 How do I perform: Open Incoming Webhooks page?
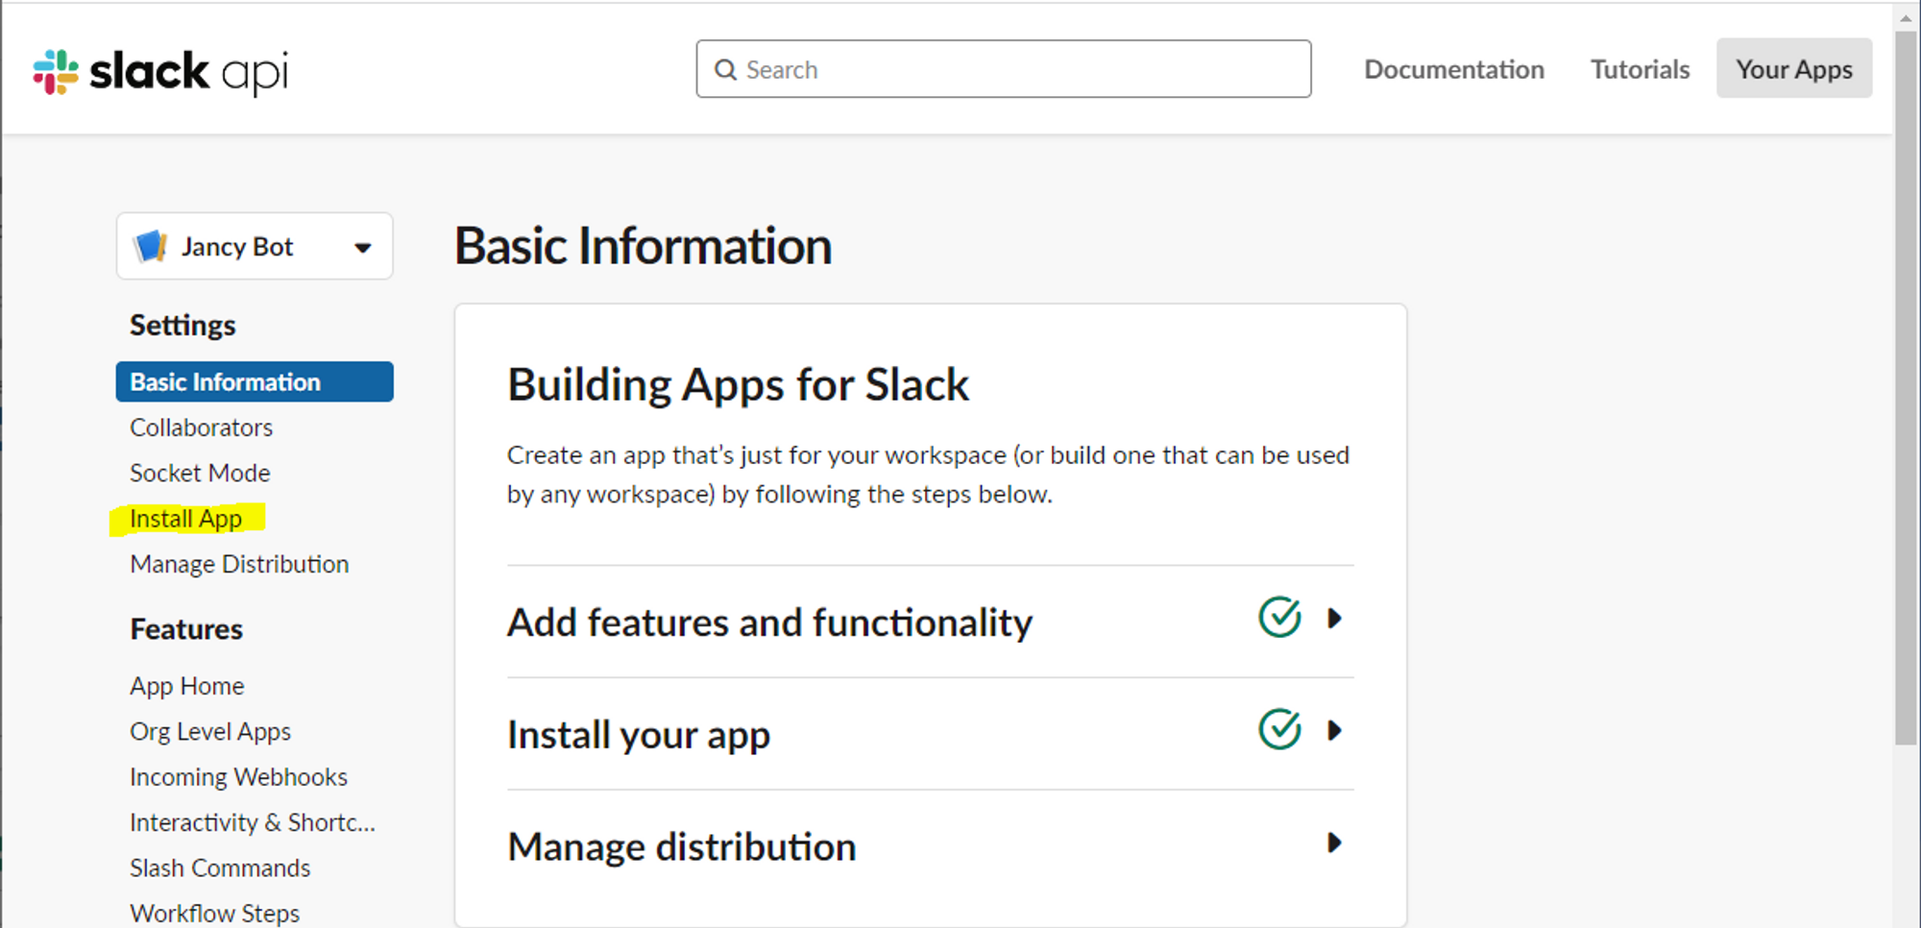238,777
